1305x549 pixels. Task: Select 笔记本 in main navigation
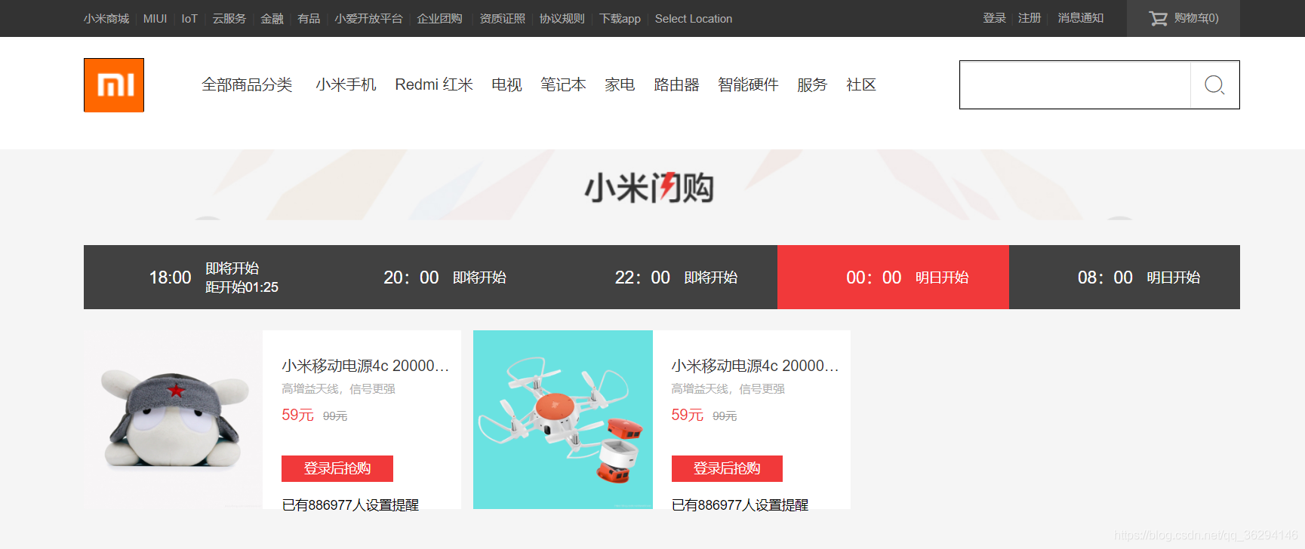[x=563, y=84]
